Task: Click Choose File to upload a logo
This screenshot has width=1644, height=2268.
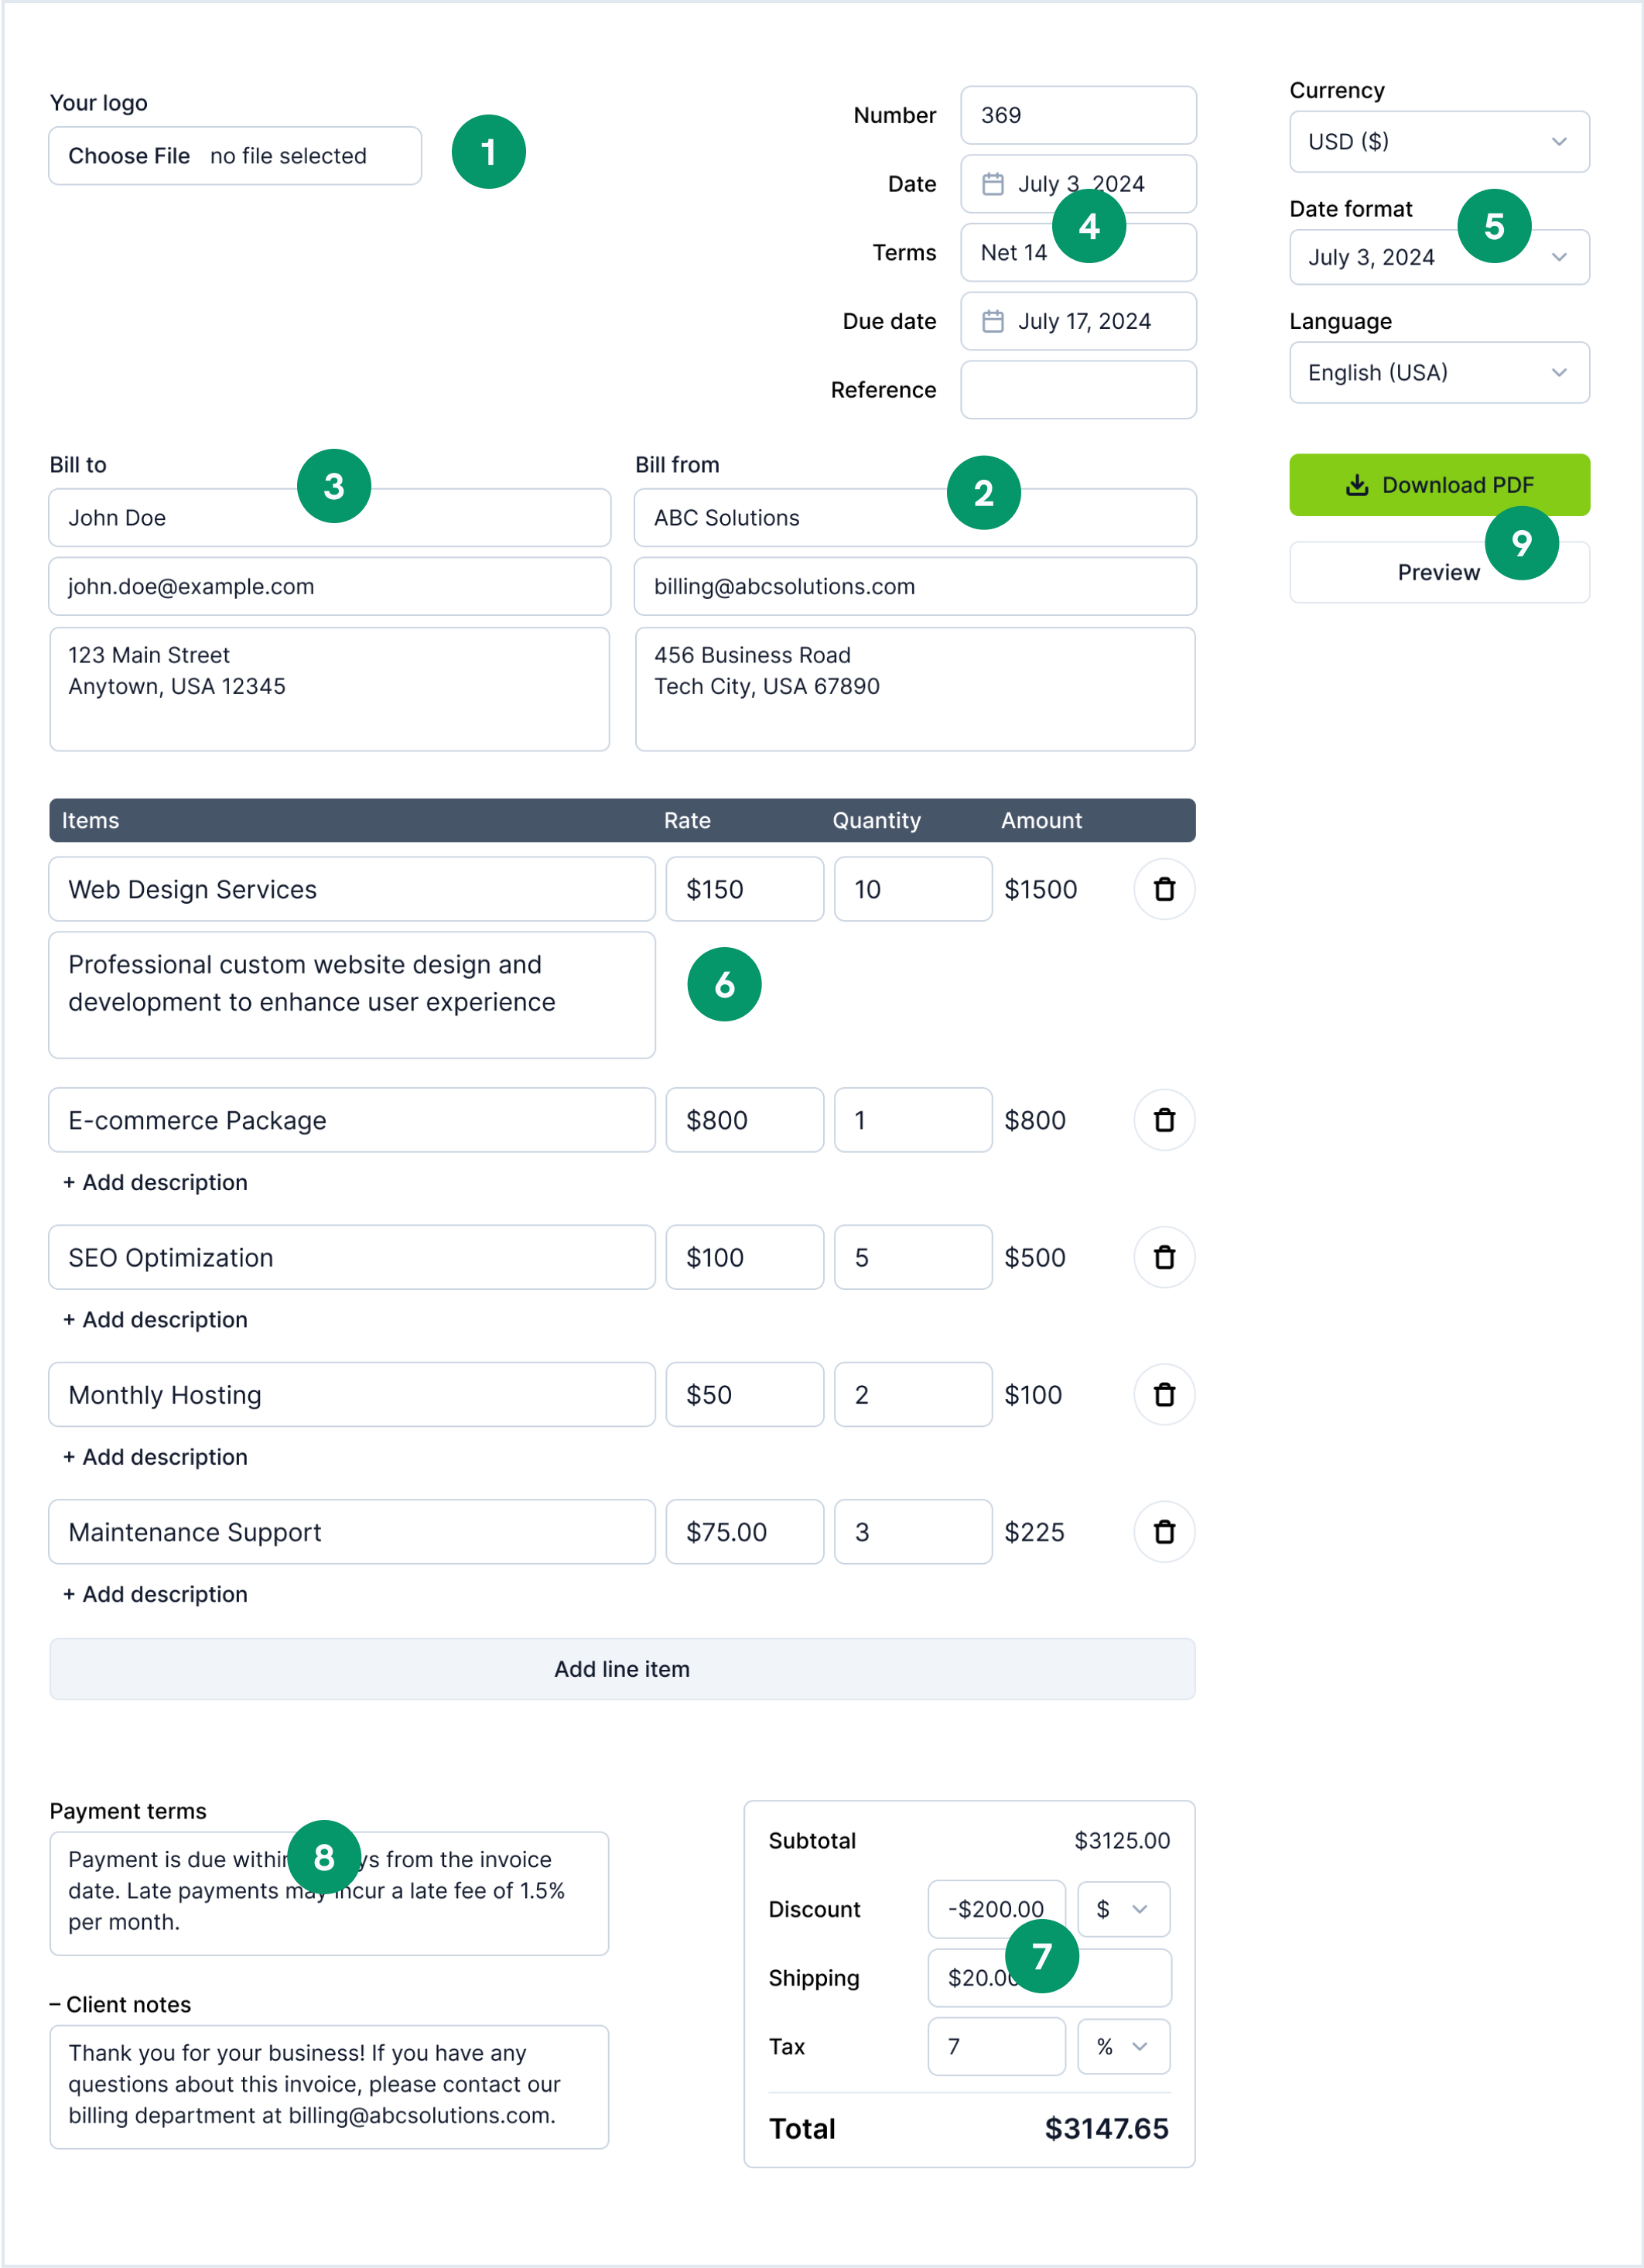Action: tap(129, 156)
